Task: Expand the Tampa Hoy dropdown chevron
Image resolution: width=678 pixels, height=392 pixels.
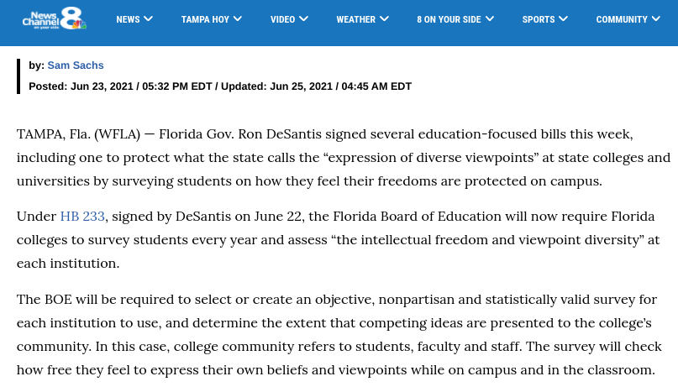Action: [x=238, y=18]
